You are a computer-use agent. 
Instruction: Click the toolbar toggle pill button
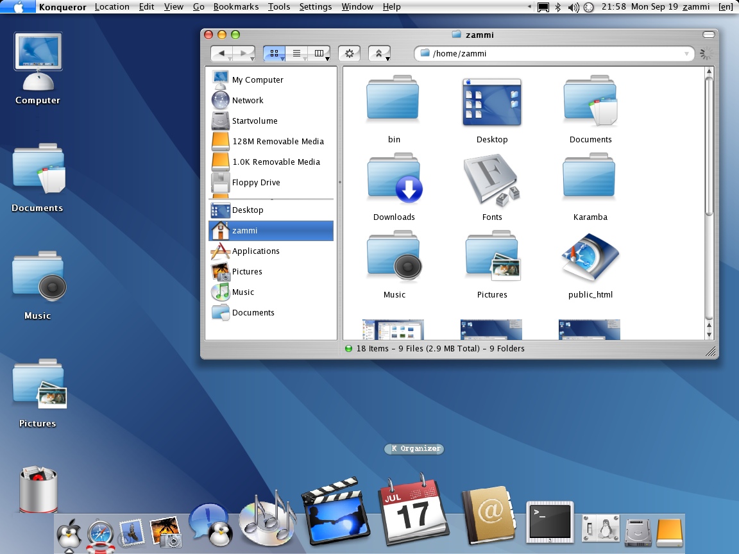point(708,35)
